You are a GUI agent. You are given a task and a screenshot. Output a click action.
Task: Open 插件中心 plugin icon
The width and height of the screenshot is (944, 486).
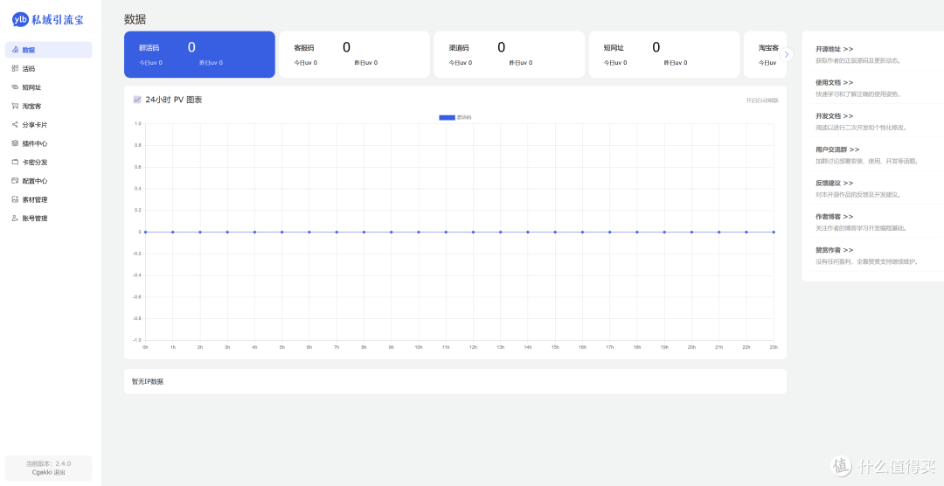15,143
